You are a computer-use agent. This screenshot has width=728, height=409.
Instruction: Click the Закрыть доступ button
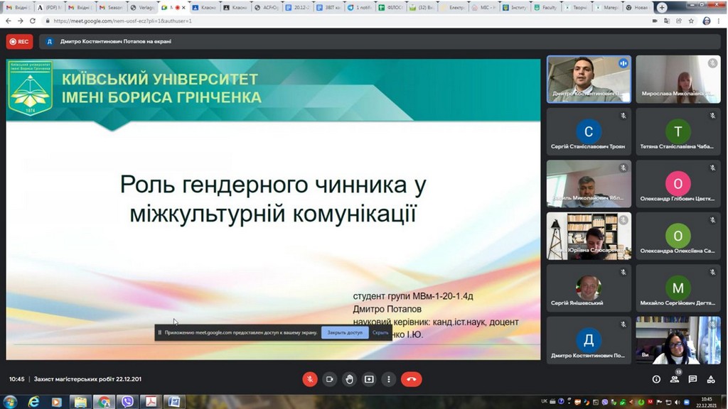[345, 332]
